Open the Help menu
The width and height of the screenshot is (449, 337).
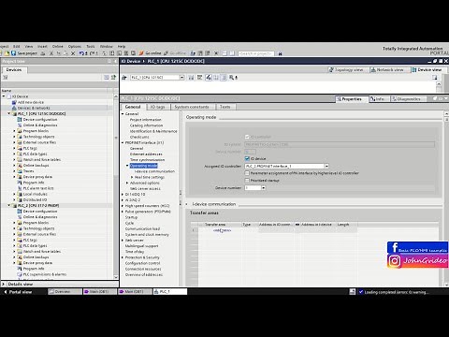[x=122, y=47]
